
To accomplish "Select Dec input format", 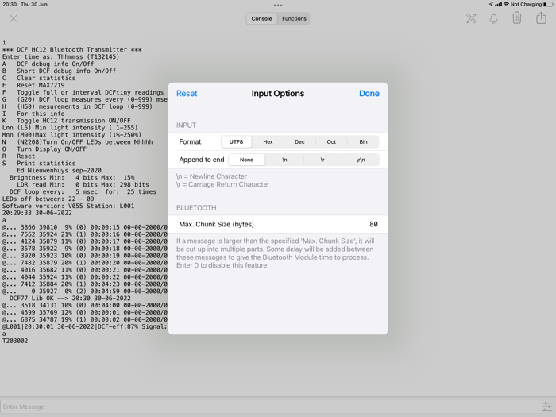I will tap(299, 142).
